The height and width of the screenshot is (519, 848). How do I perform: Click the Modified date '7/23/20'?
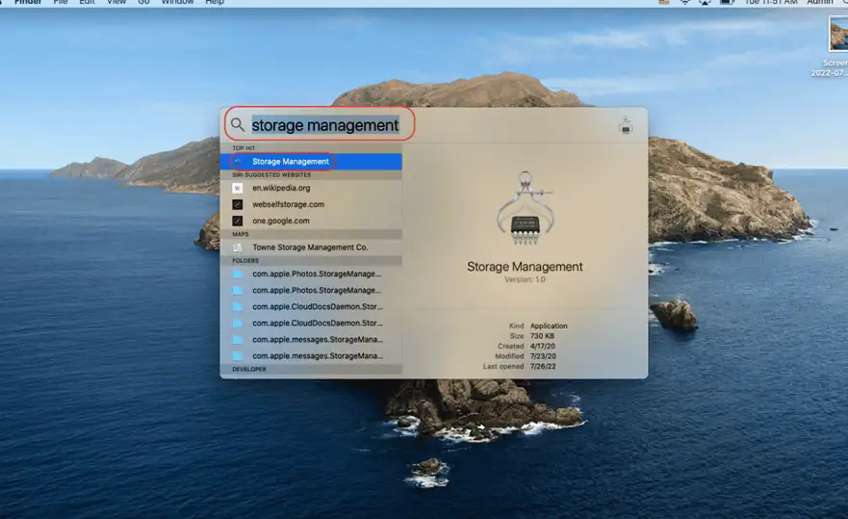tap(543, 356)
